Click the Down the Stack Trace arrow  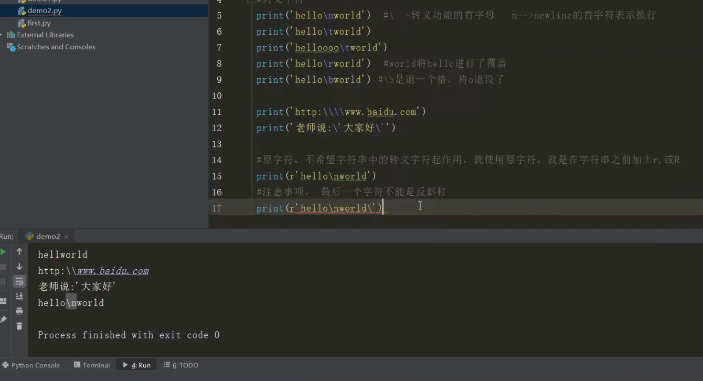(19, 266)
